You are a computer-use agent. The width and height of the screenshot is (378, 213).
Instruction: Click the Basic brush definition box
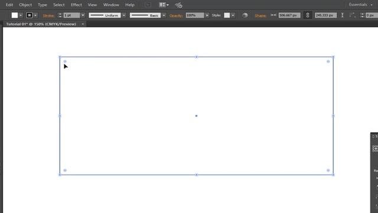(x=145, y=15)
